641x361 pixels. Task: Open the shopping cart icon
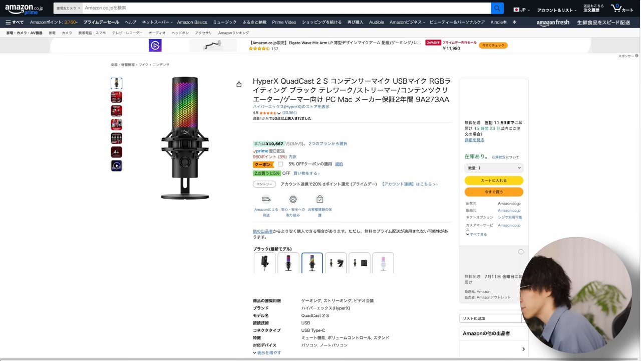click(622, 9)
